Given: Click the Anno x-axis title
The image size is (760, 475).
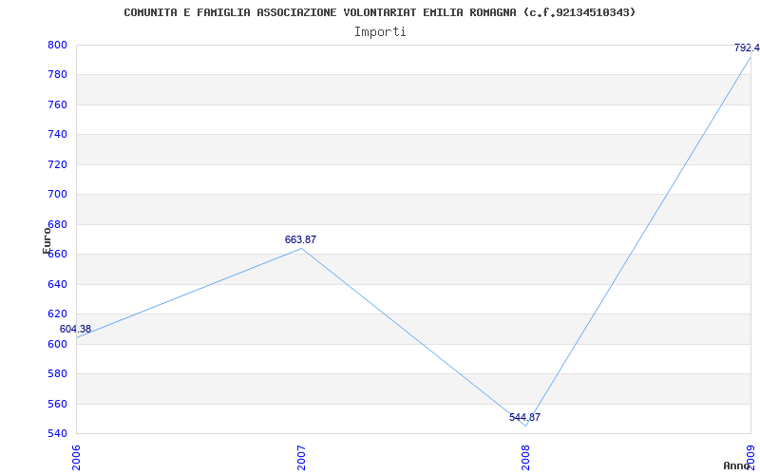Looking at the screenshot, I should (736, 466).
